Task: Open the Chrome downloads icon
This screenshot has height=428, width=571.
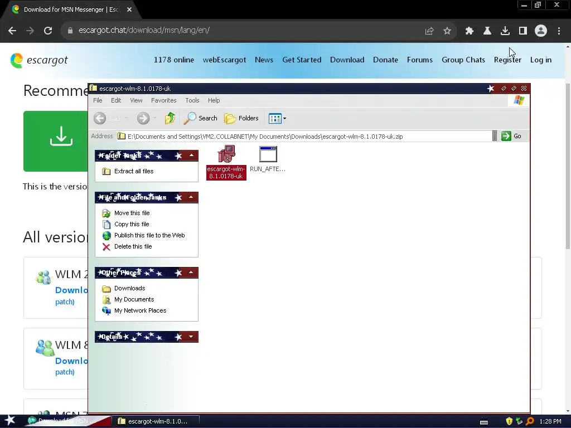Action: point(505,31)
